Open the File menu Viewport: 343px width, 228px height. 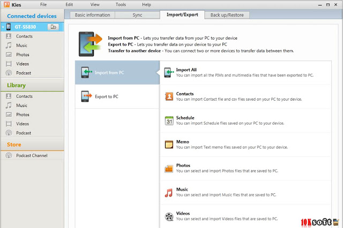pyautogui.click(x=43, y=4)
